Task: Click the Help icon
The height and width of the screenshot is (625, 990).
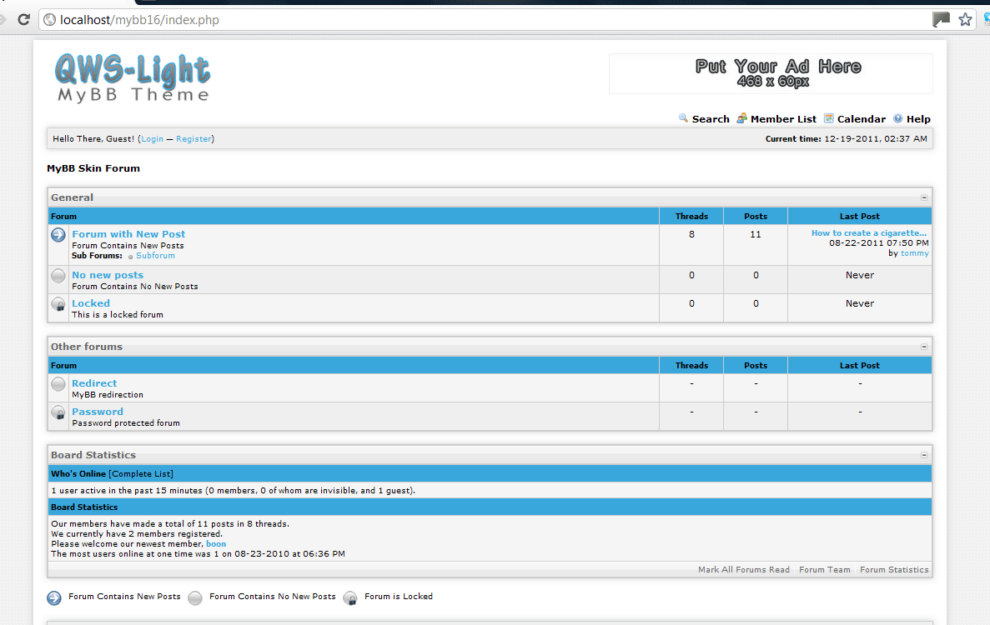Action: 897,118
